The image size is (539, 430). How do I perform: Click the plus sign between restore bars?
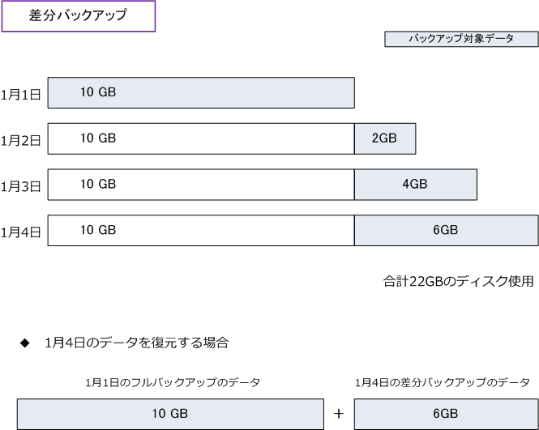click(339, 414)
